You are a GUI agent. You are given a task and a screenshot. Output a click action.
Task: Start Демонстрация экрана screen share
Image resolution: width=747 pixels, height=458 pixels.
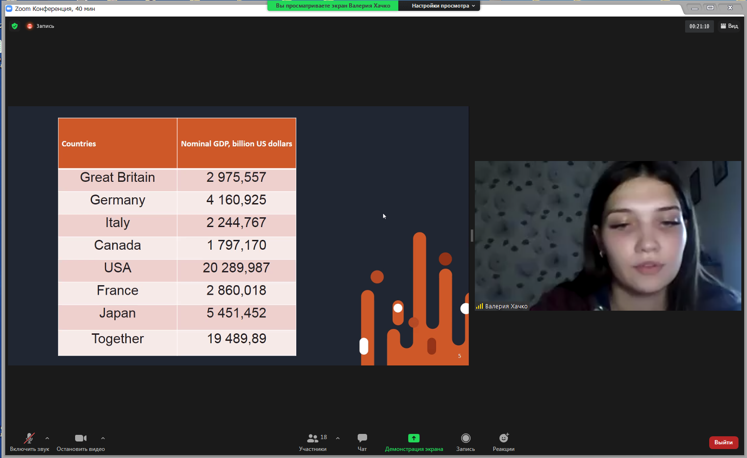click(x=414, y=442)
